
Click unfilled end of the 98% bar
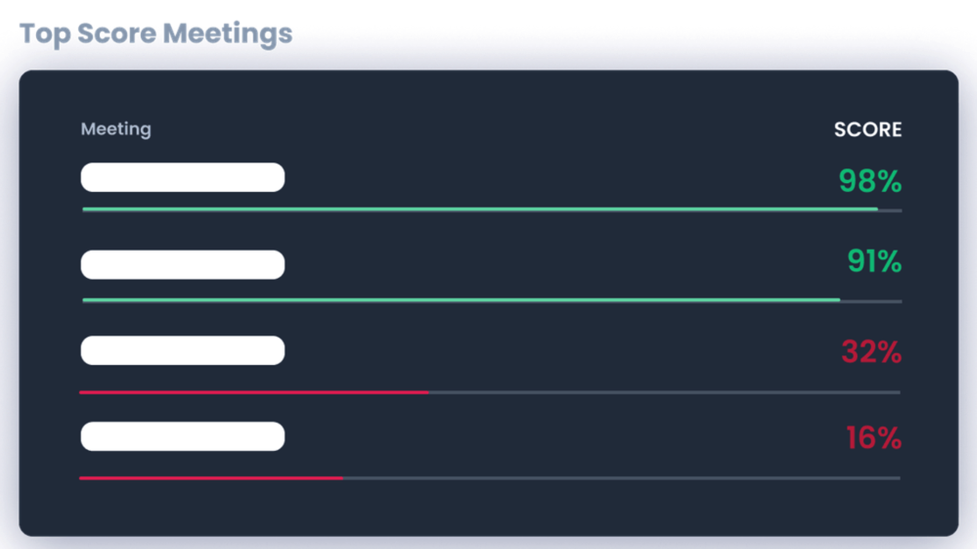[890, 210]
